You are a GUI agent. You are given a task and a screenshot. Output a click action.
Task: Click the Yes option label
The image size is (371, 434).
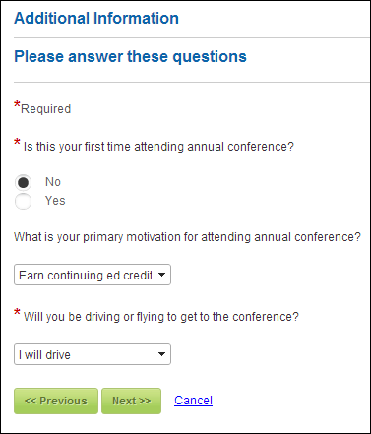point(55,201)
